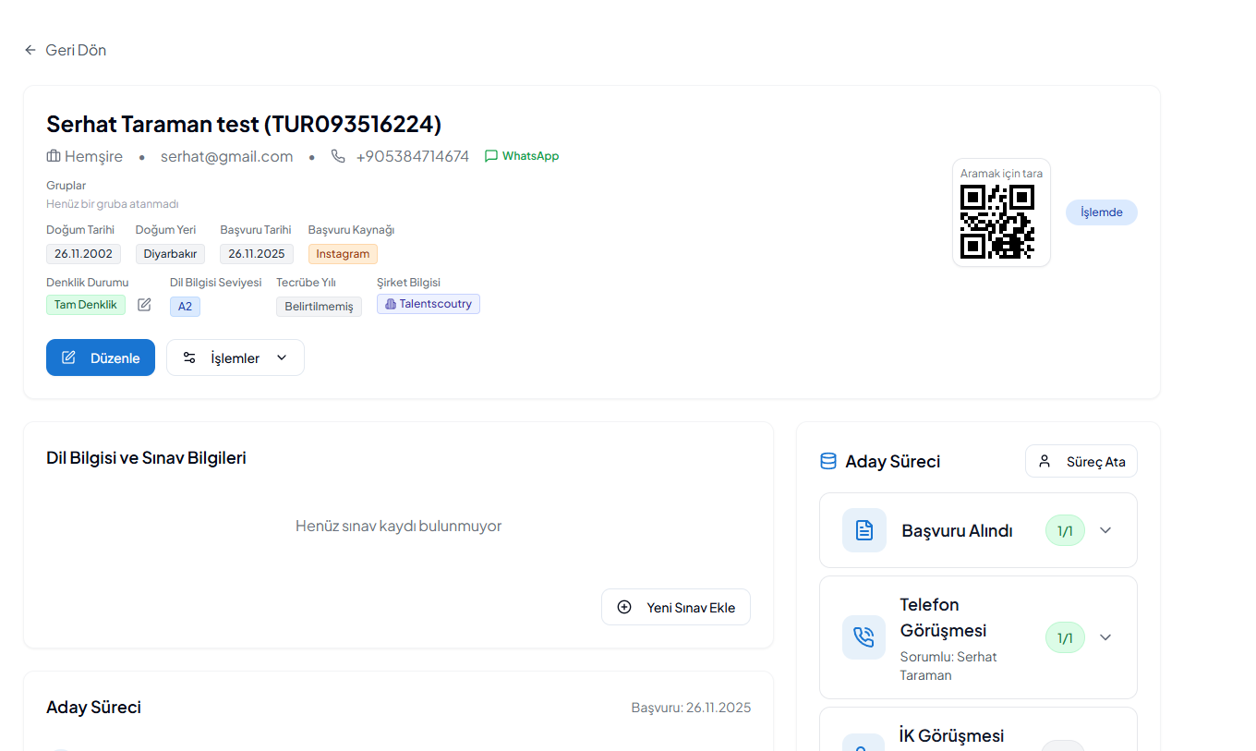The height and width of the screenshot is (751, 1256).
Task: Click the Düzenle button
Action: click(101, 357)
